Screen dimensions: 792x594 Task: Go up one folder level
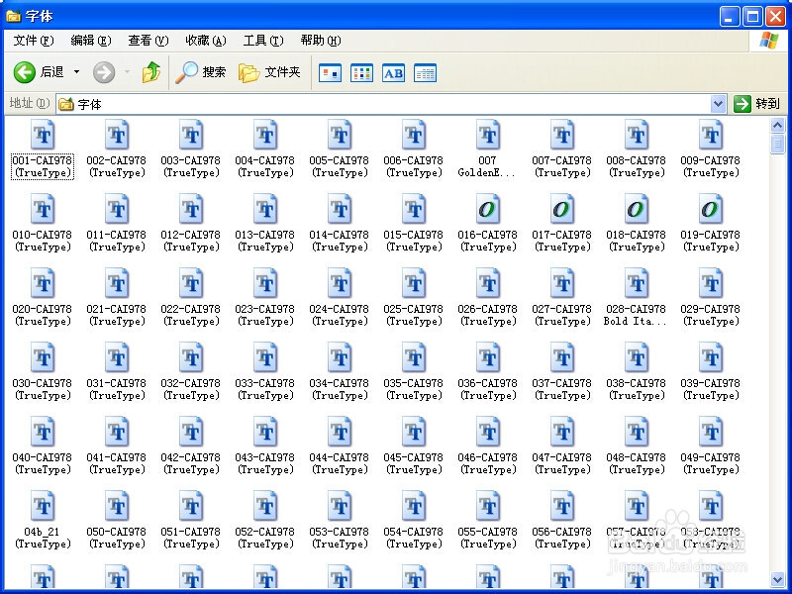[151, 72]
